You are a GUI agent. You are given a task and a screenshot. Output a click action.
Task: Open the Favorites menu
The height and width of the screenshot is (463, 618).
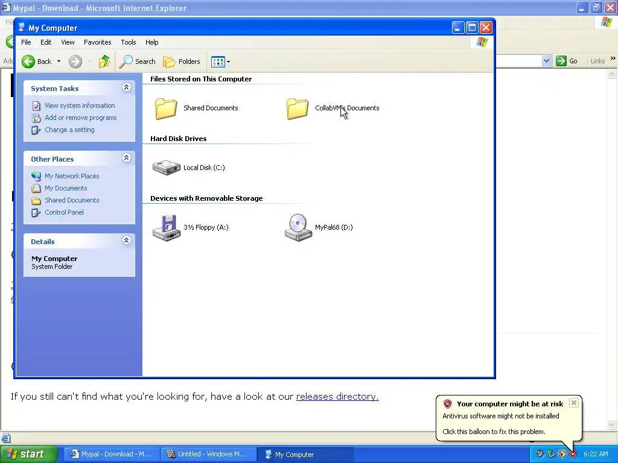97,42
